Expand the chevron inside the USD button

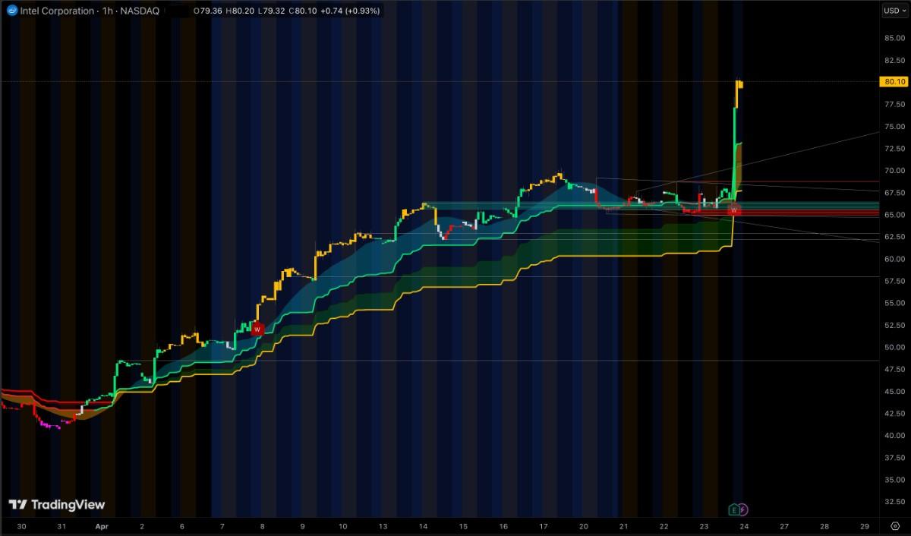point(905,11)
